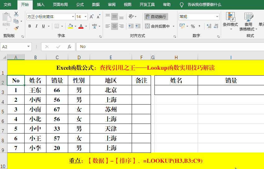
Task: Switch to the 插入 (Insert) tab
Action: coord(40,5)
